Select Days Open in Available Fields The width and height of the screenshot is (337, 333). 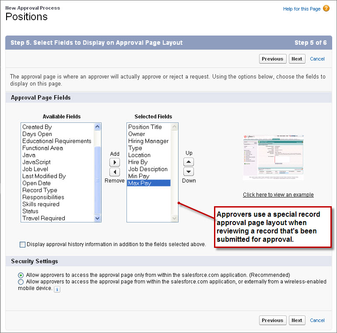tap(58, 134)
